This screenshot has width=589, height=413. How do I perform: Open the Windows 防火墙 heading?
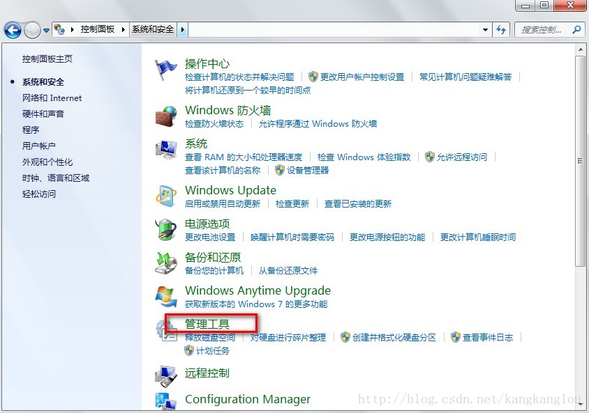(228, 110)
